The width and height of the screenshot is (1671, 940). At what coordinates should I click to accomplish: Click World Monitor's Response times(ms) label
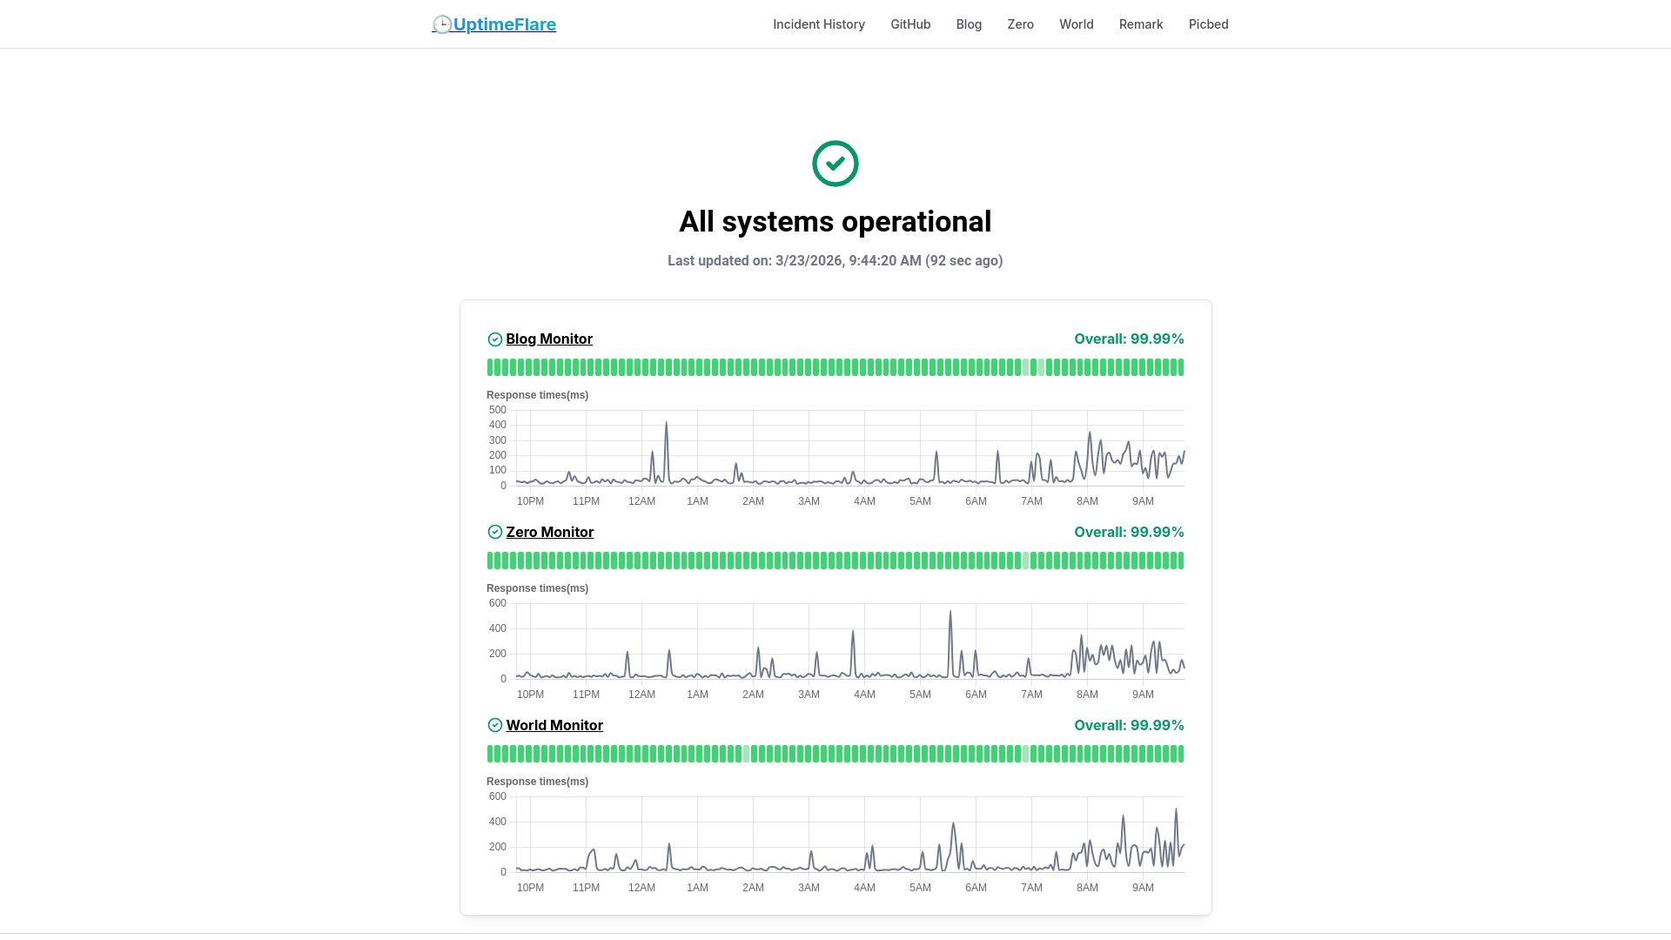pyautogui.click(x=537, y=782)
